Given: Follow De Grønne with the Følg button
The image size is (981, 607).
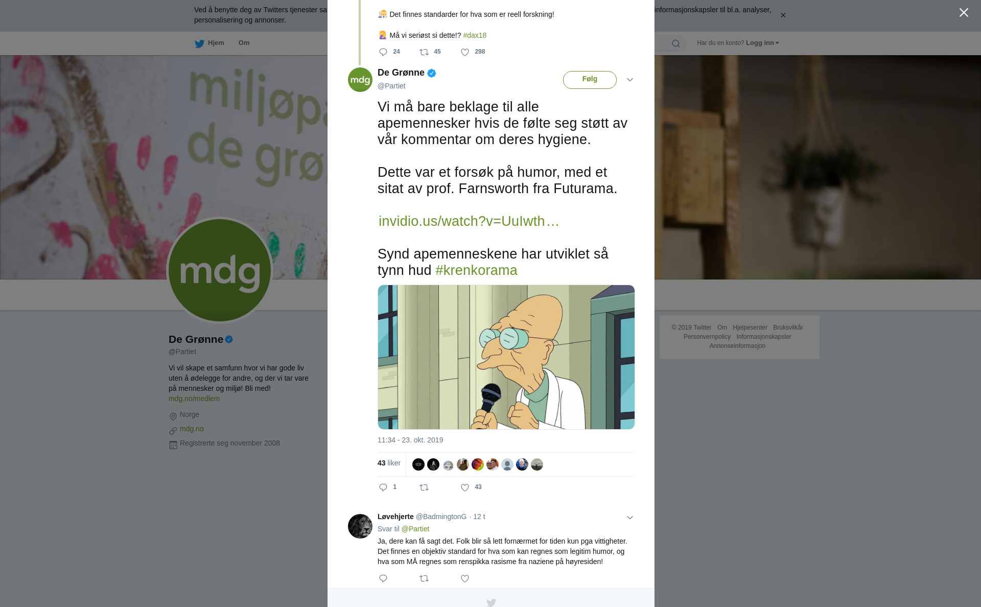Looking at the screenshot, I should click(x=590, y=80).
